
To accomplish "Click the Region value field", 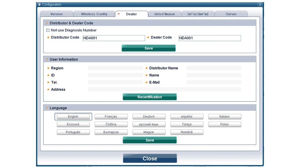I will tap(115, 68).
